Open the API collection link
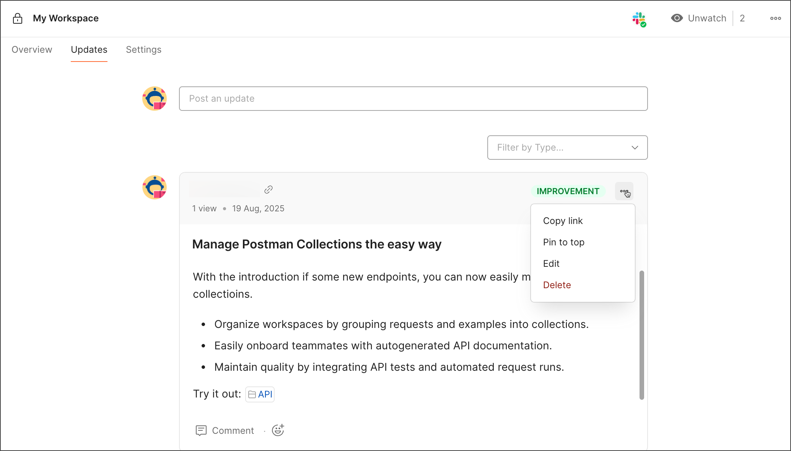Viewport: 791px width, 451px height. tap(260, 394)
